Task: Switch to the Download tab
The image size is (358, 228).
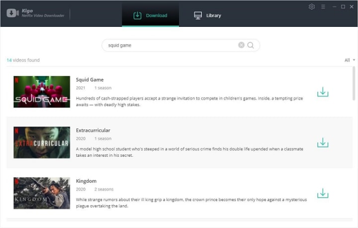Action: [151, 15]
